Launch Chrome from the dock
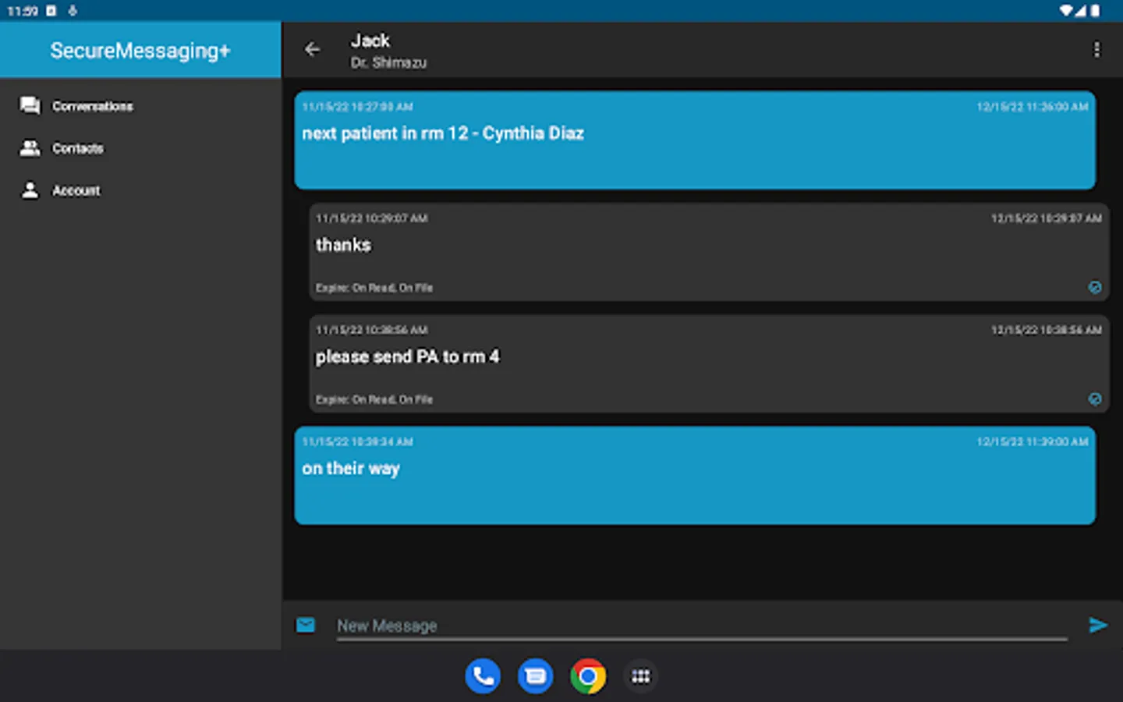The image size is (1123, 702). (x=588, y=676)
